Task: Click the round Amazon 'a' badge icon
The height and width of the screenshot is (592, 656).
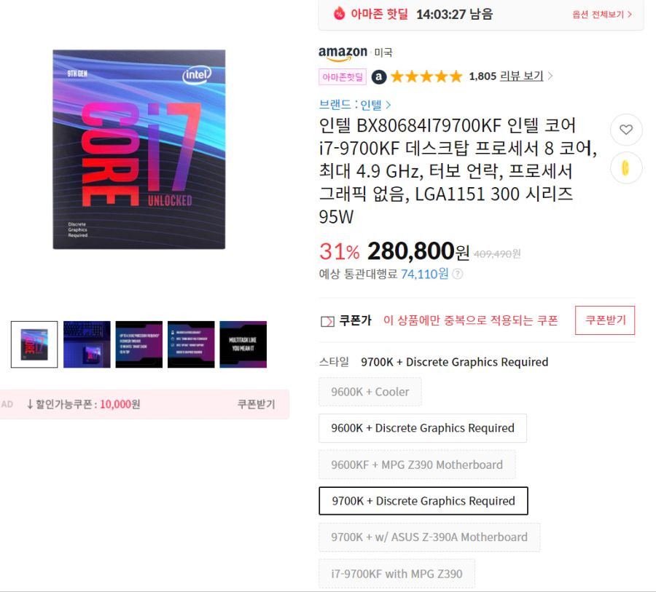Action: pos(378,76)
